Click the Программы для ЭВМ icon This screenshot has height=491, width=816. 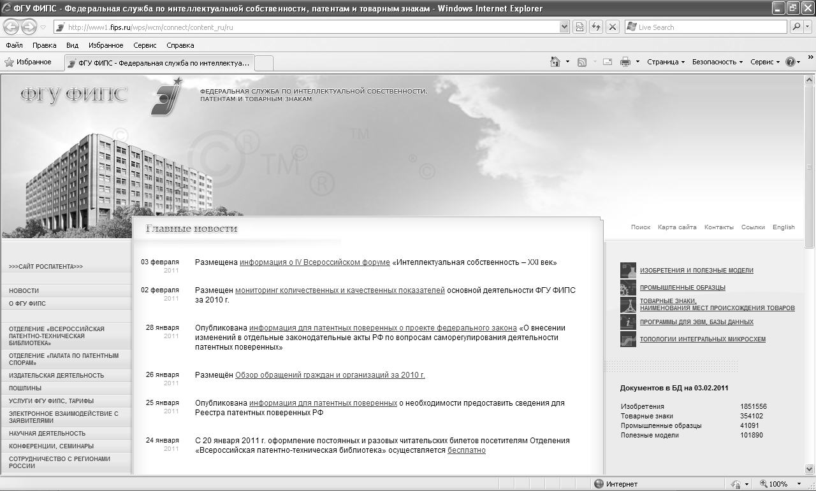(x=628, y=322)
